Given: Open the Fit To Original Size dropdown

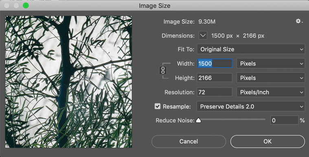Looking at the screenshot, I should point(251,49).
